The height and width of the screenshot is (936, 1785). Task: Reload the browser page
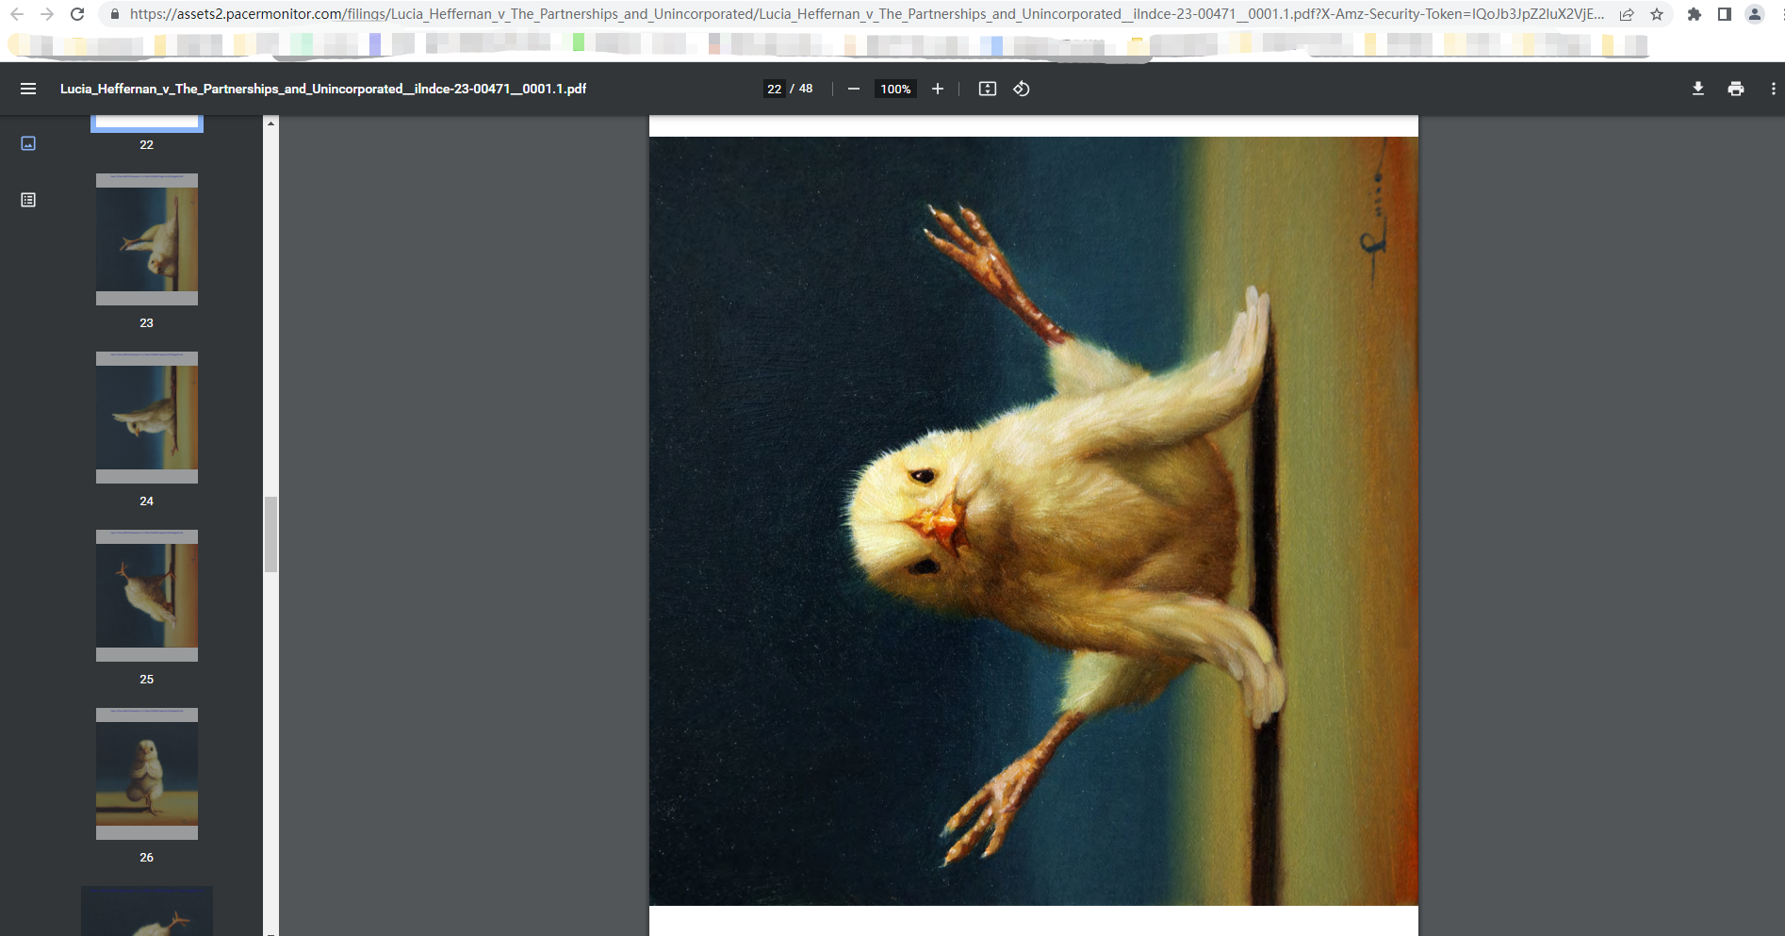[77, 14]
